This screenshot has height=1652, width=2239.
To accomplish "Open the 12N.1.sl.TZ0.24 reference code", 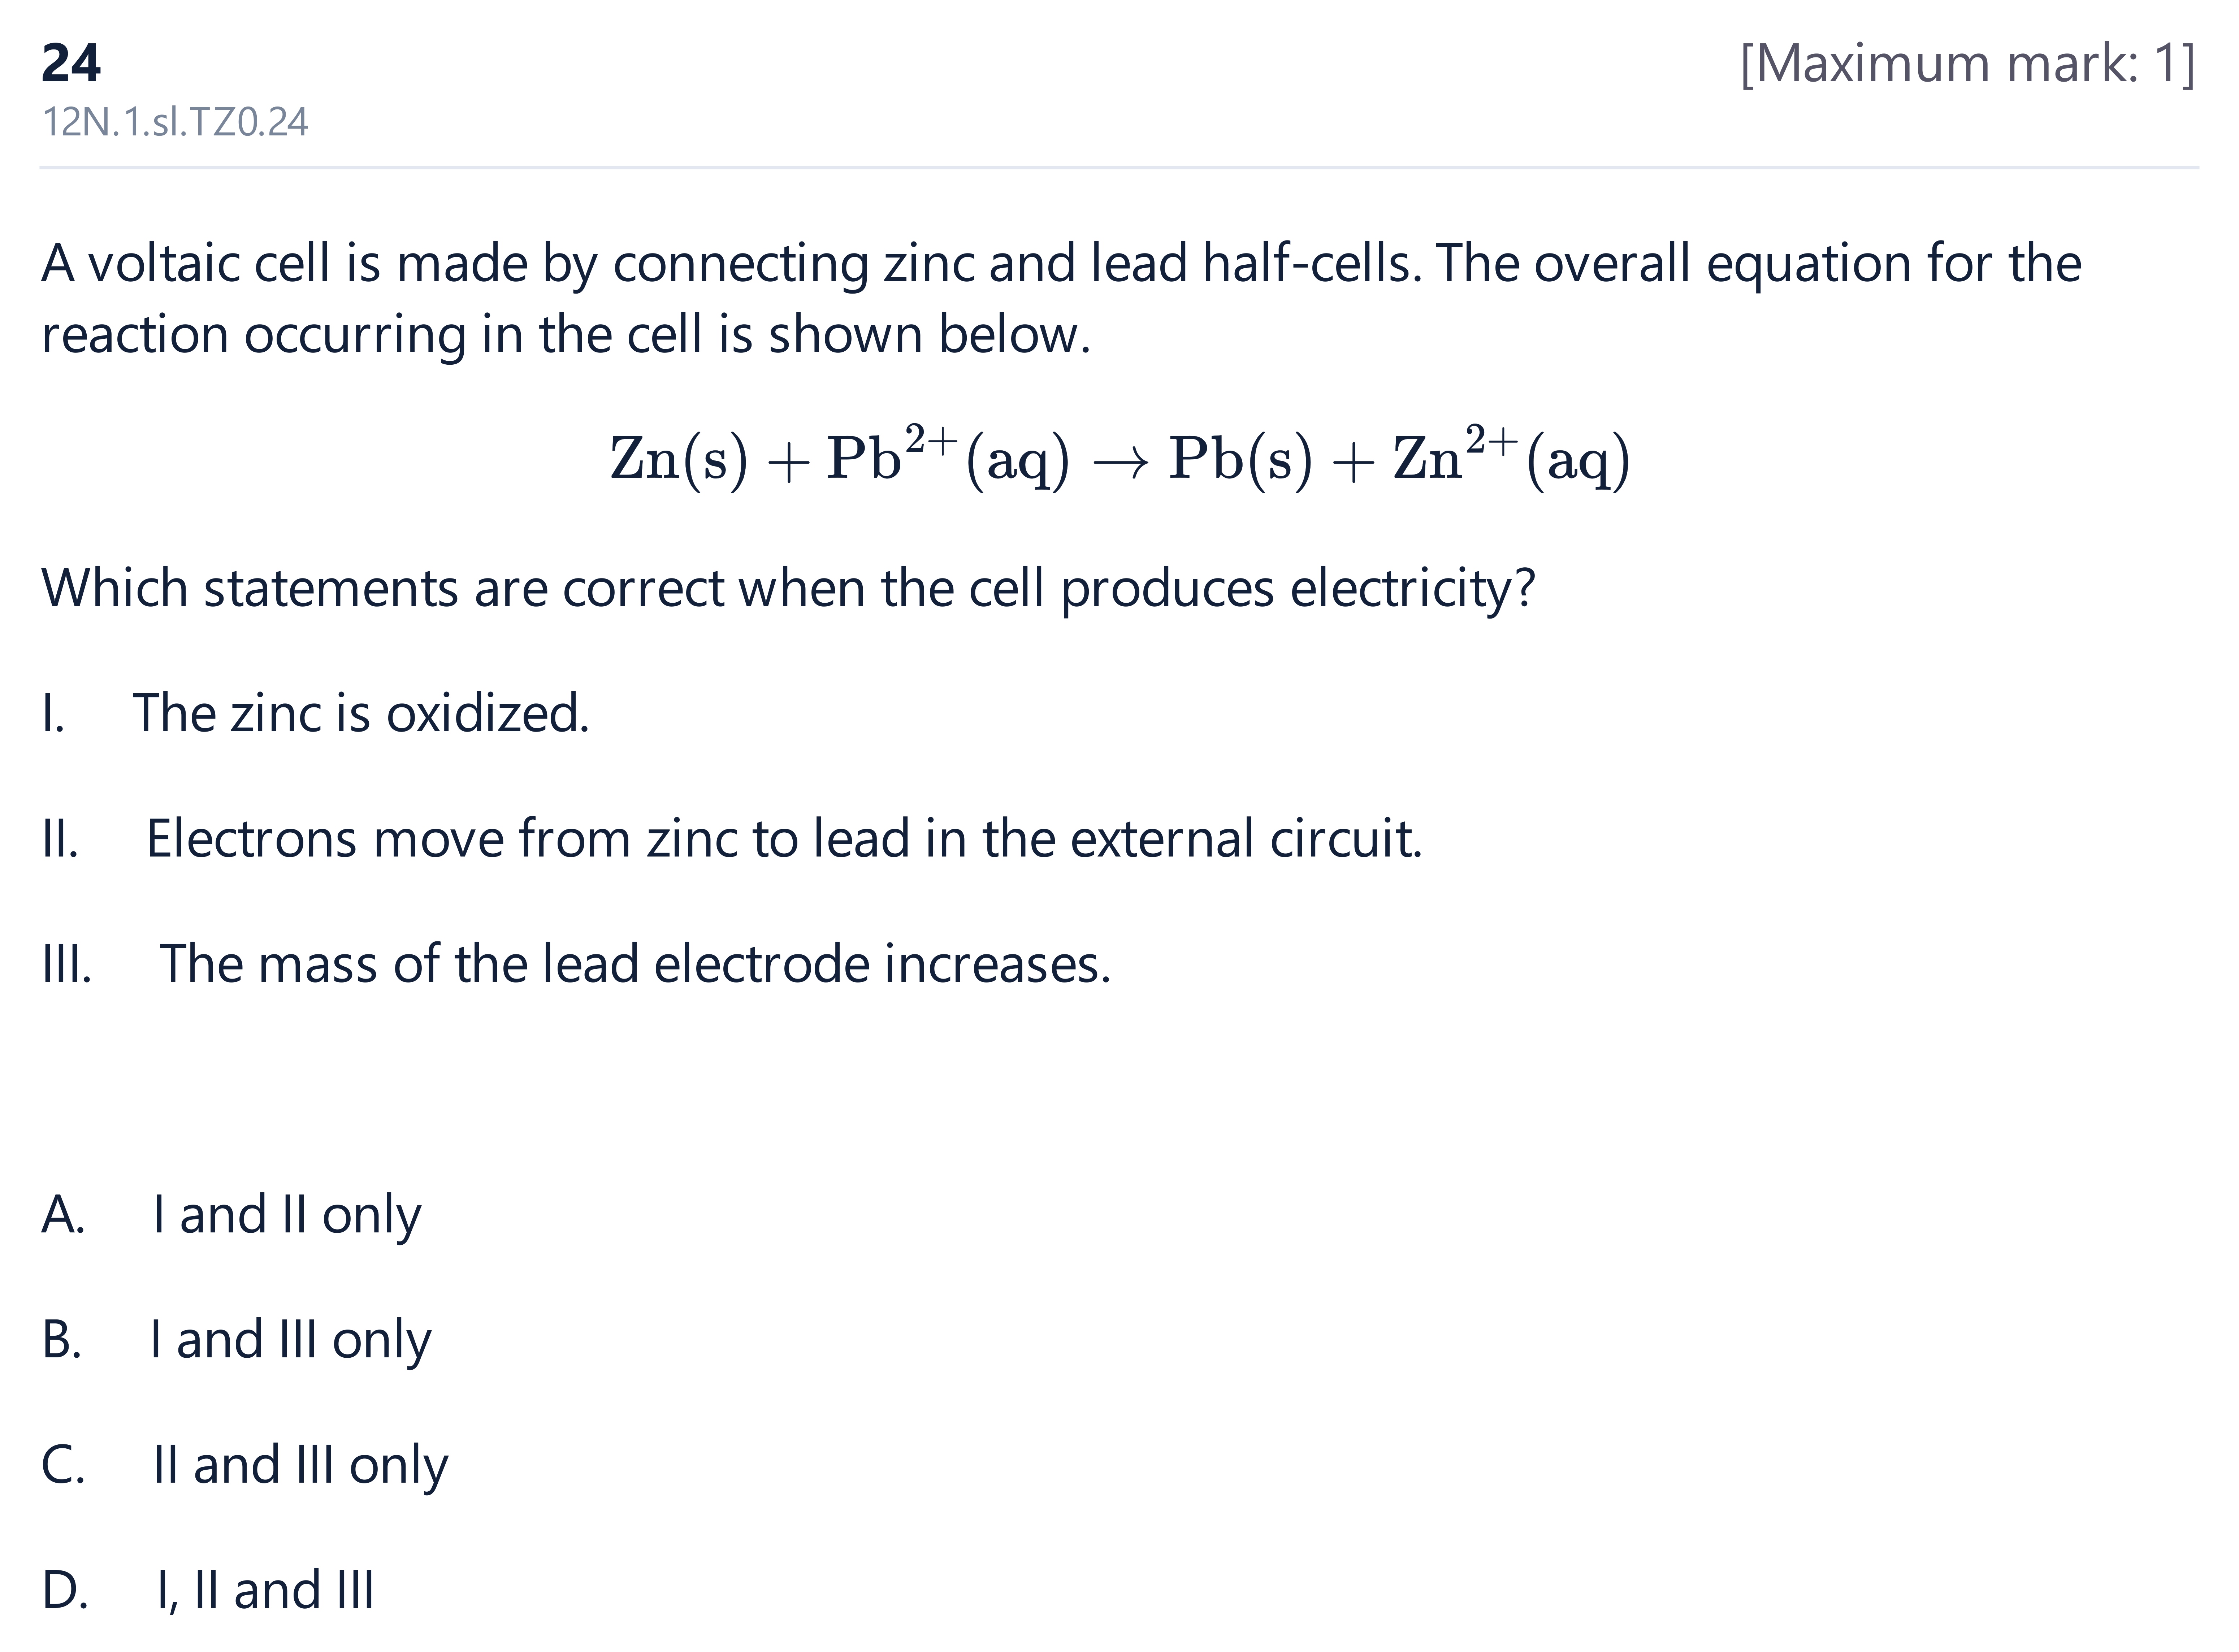I will coord(175,122).
